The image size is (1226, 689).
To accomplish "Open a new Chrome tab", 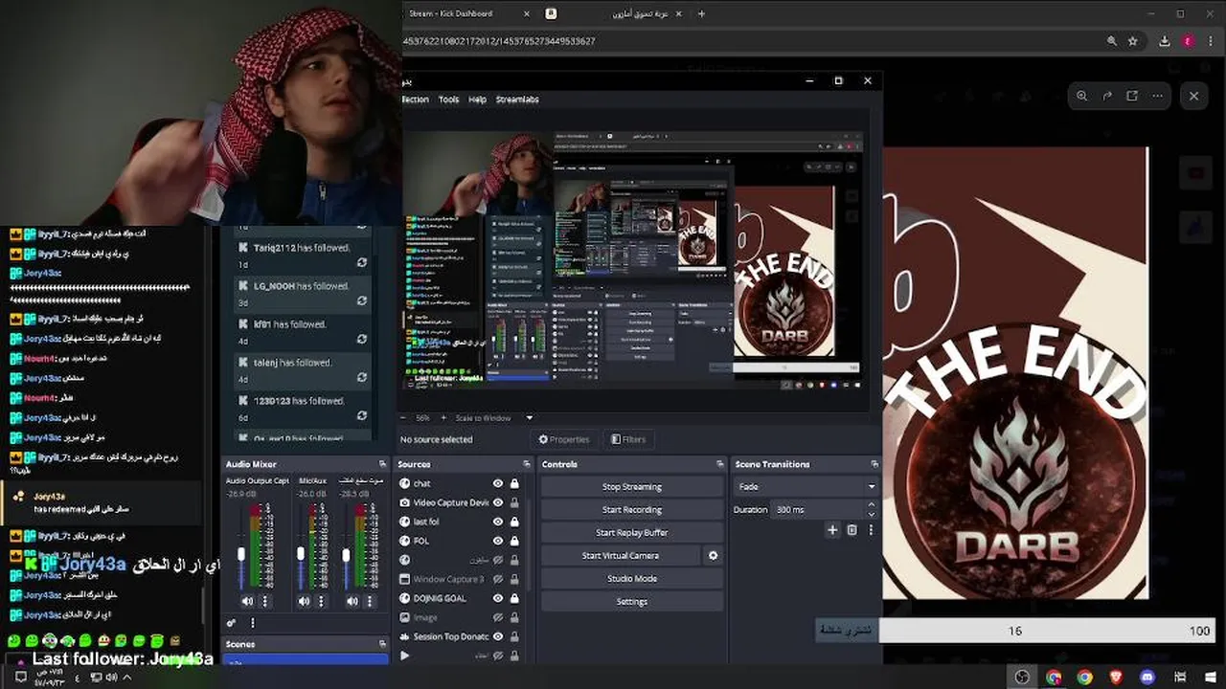I will [x=701, y=13].
